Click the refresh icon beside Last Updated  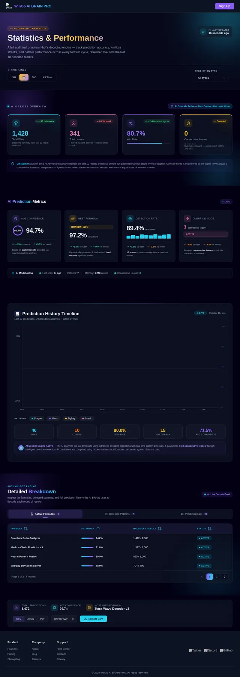[203, 32]
